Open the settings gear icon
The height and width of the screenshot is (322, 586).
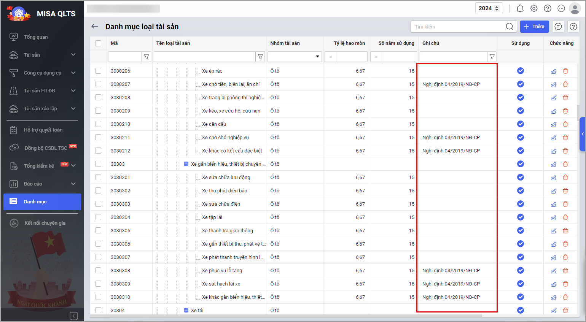534,8
